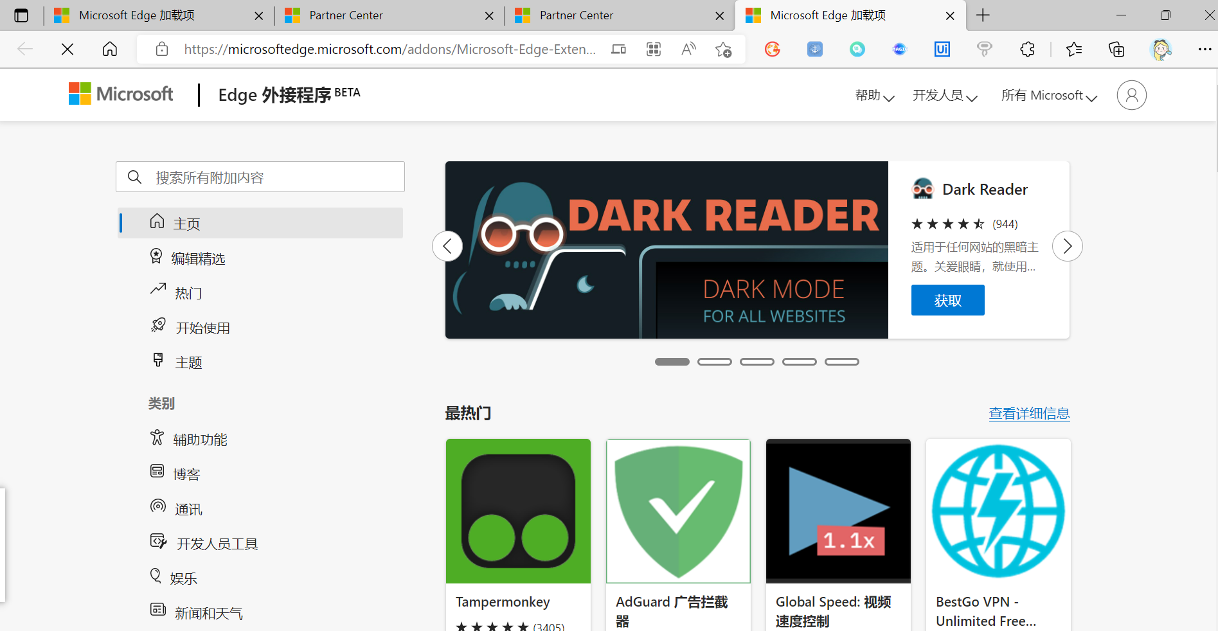Select the second carousel indicator dash

(715, 362)
